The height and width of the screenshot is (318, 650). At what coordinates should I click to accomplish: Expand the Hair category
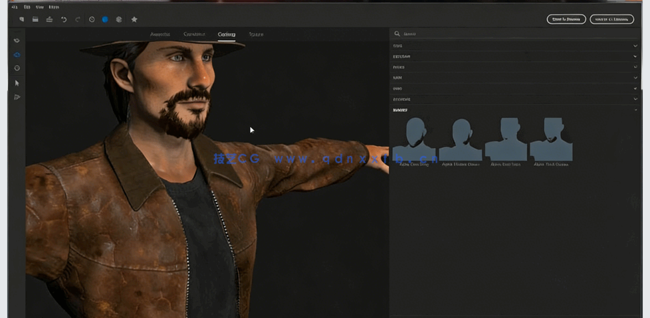point(635,78)
